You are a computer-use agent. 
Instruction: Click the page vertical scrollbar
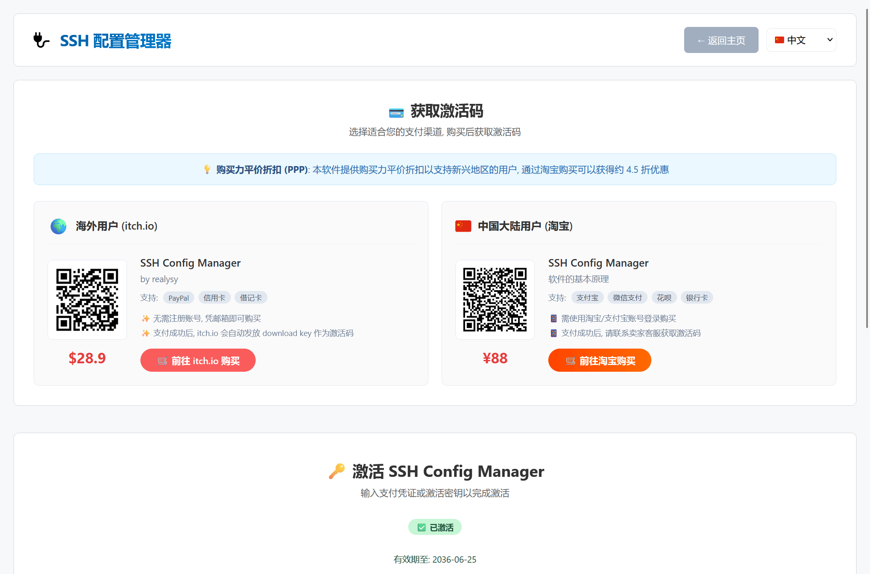pyautogui.click(x=867, y=168)
